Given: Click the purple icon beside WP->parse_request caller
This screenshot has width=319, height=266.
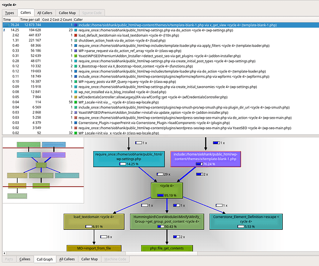Looking at the screenshot, I should pos(76,51).
